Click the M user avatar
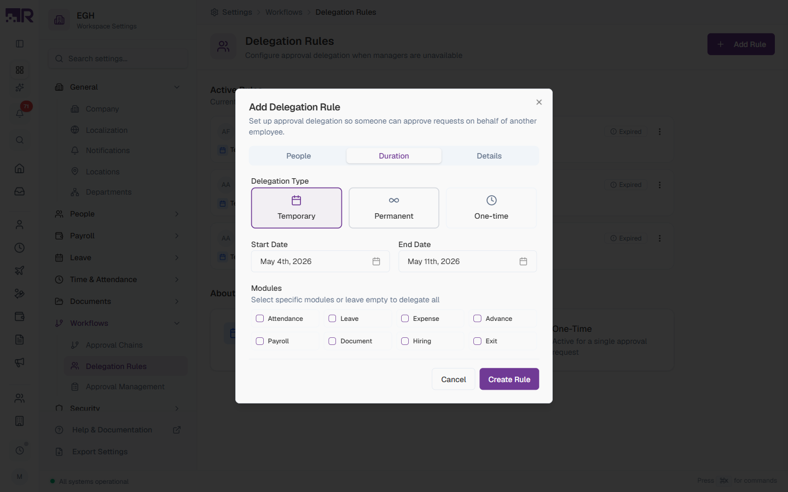Viewport: 788px width, 492px height. [x=20, y=477]
